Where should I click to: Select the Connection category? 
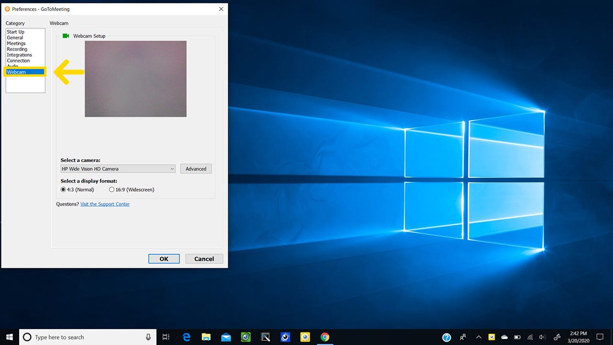pyautogui.click(x=18, y=61)
